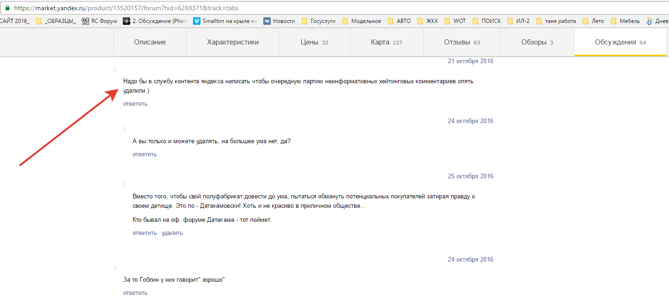Click the green secure lock icon

7,8
